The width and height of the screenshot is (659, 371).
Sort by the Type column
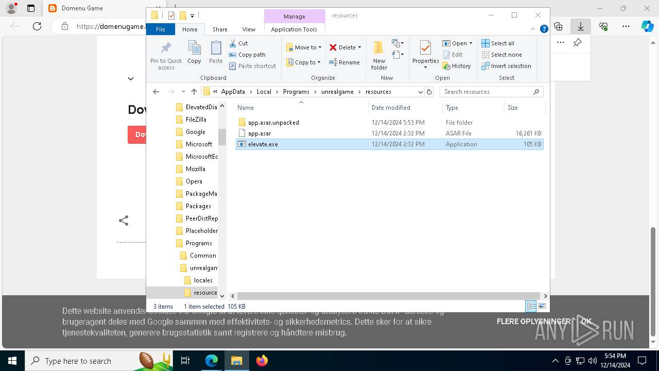pyautogui.click(x=473, y=108)
